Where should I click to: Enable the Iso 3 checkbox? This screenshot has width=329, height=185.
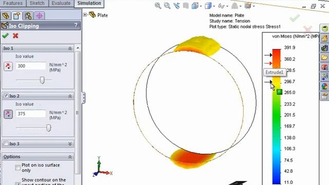pyautogui.click(x=6, y=143)
